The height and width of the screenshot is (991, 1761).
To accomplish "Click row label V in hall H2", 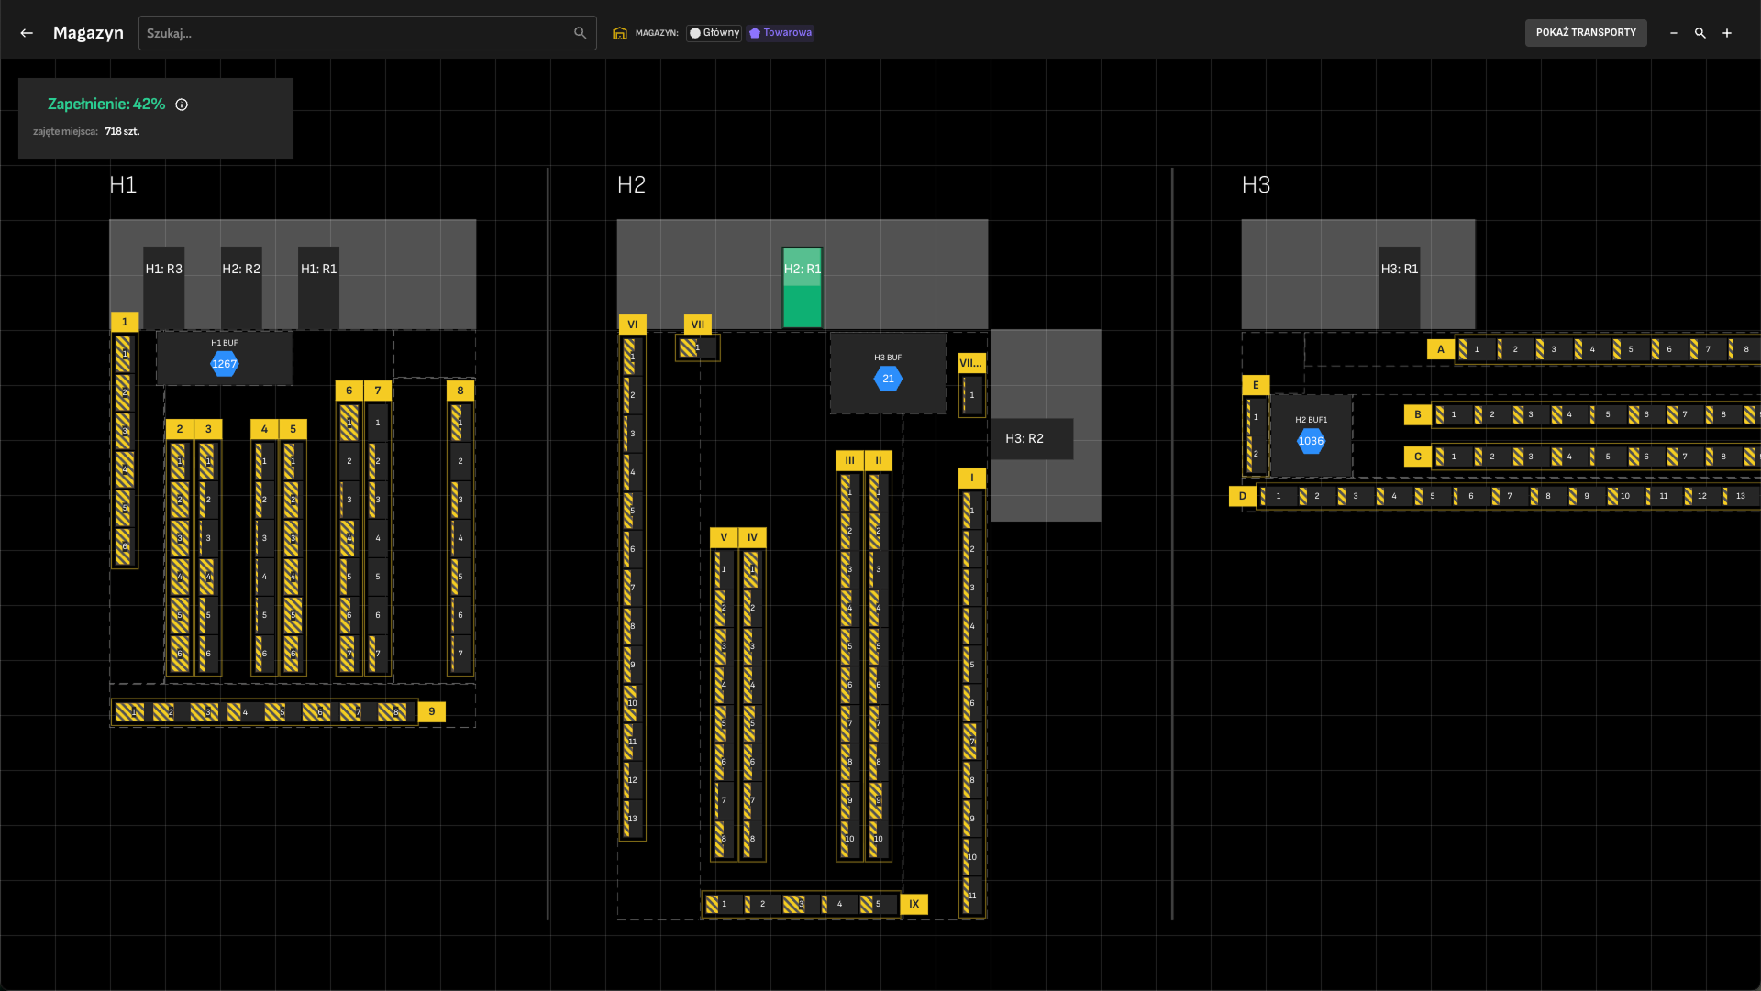I will 724,537.
